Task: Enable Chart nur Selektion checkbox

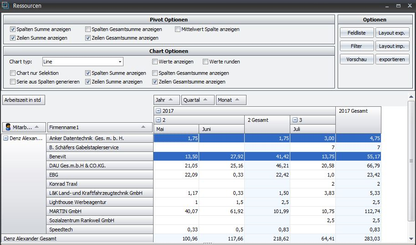Action: pyautogui.click(x=13, y=73)
